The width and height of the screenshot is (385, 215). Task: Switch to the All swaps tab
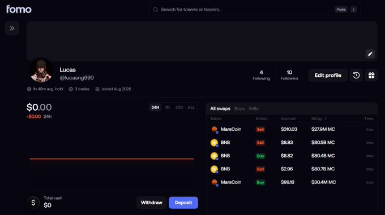coord(220,108)
